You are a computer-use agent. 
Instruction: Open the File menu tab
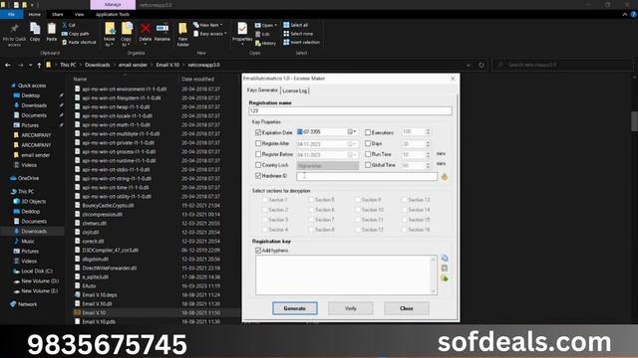point(11,15)
